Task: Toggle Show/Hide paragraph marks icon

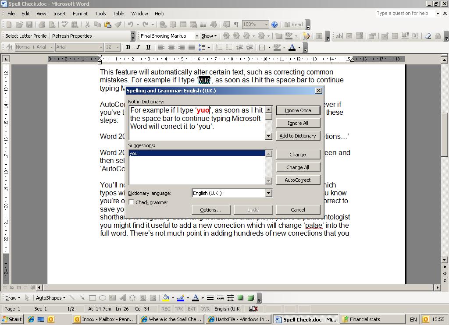Action: tap(236, 25)
